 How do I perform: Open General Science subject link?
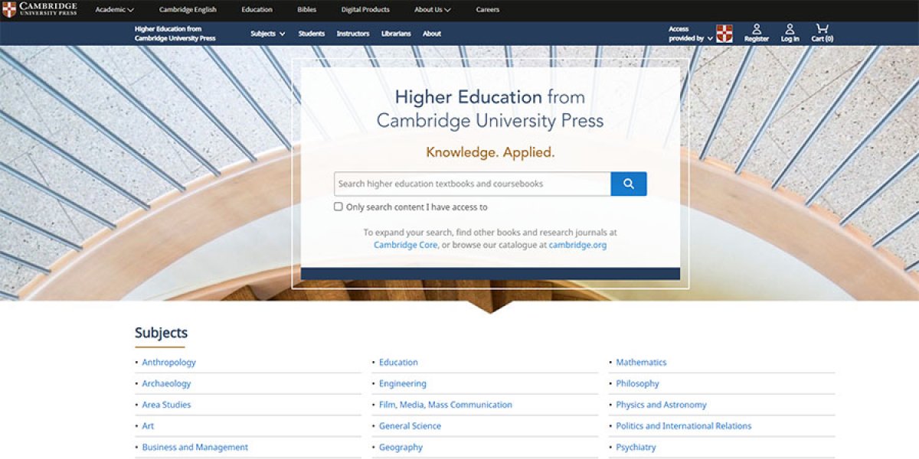410,426
